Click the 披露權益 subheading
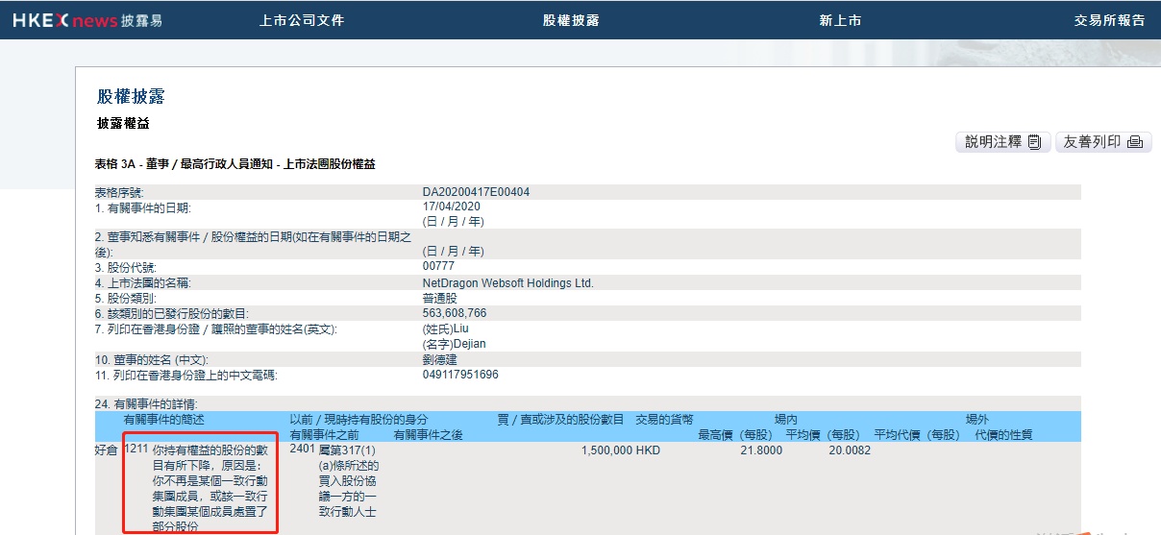1161x535 pixels. [123, 124]
